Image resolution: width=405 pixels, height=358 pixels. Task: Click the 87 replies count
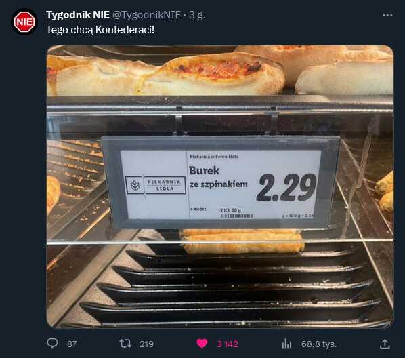tap(72, 344)
